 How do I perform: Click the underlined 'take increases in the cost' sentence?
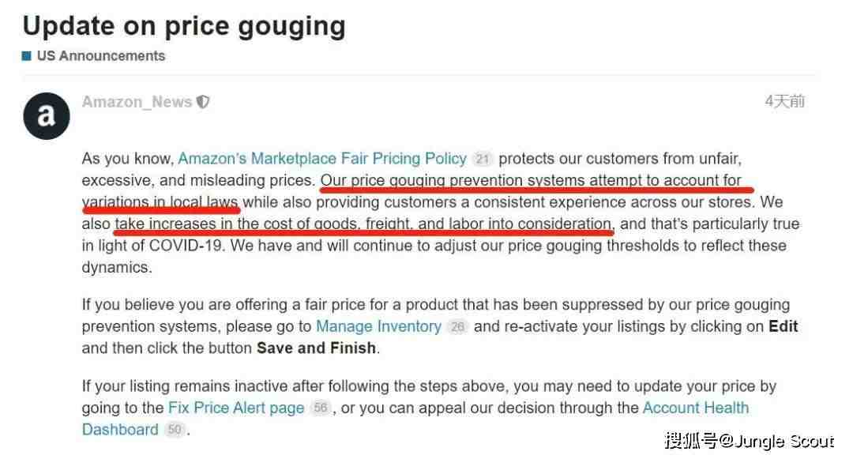tap(363, 224)
